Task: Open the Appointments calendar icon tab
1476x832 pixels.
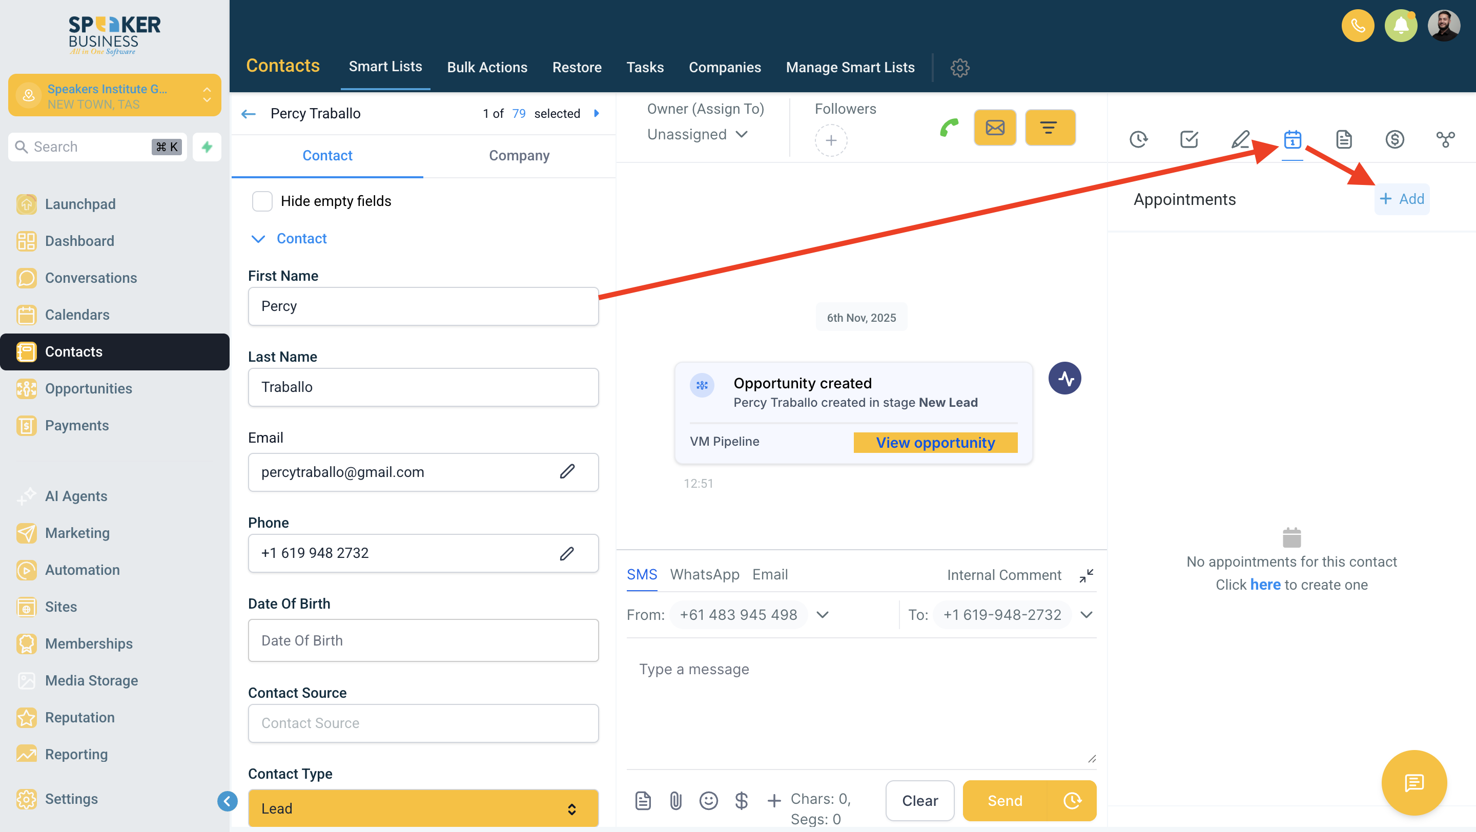Action: tap(1292, 139)
